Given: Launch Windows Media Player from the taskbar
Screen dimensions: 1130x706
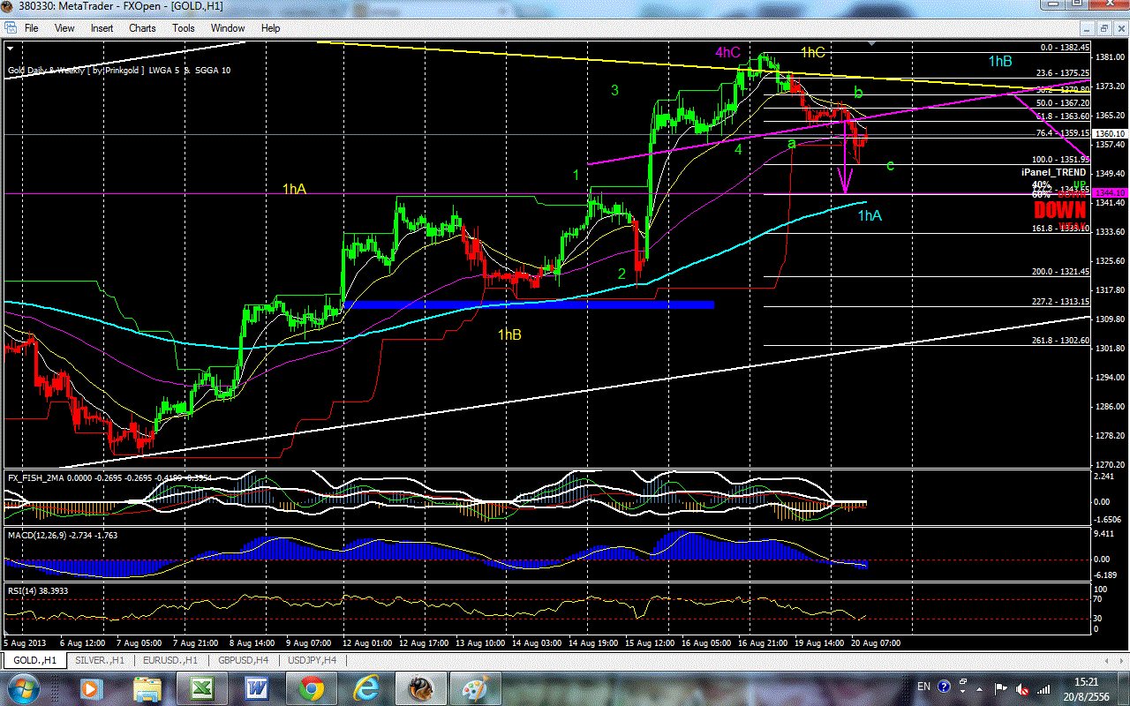Looking at the screenshot, I should [x=90, y=687].
